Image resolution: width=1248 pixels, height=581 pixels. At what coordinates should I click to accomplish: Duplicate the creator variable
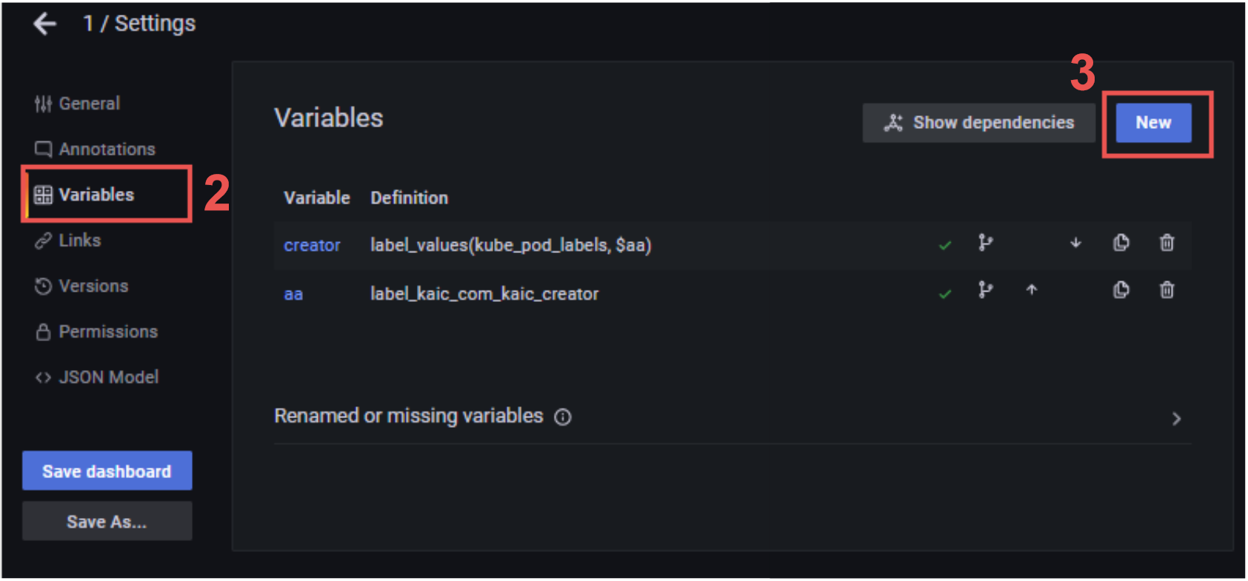[x=1121, y=243]
